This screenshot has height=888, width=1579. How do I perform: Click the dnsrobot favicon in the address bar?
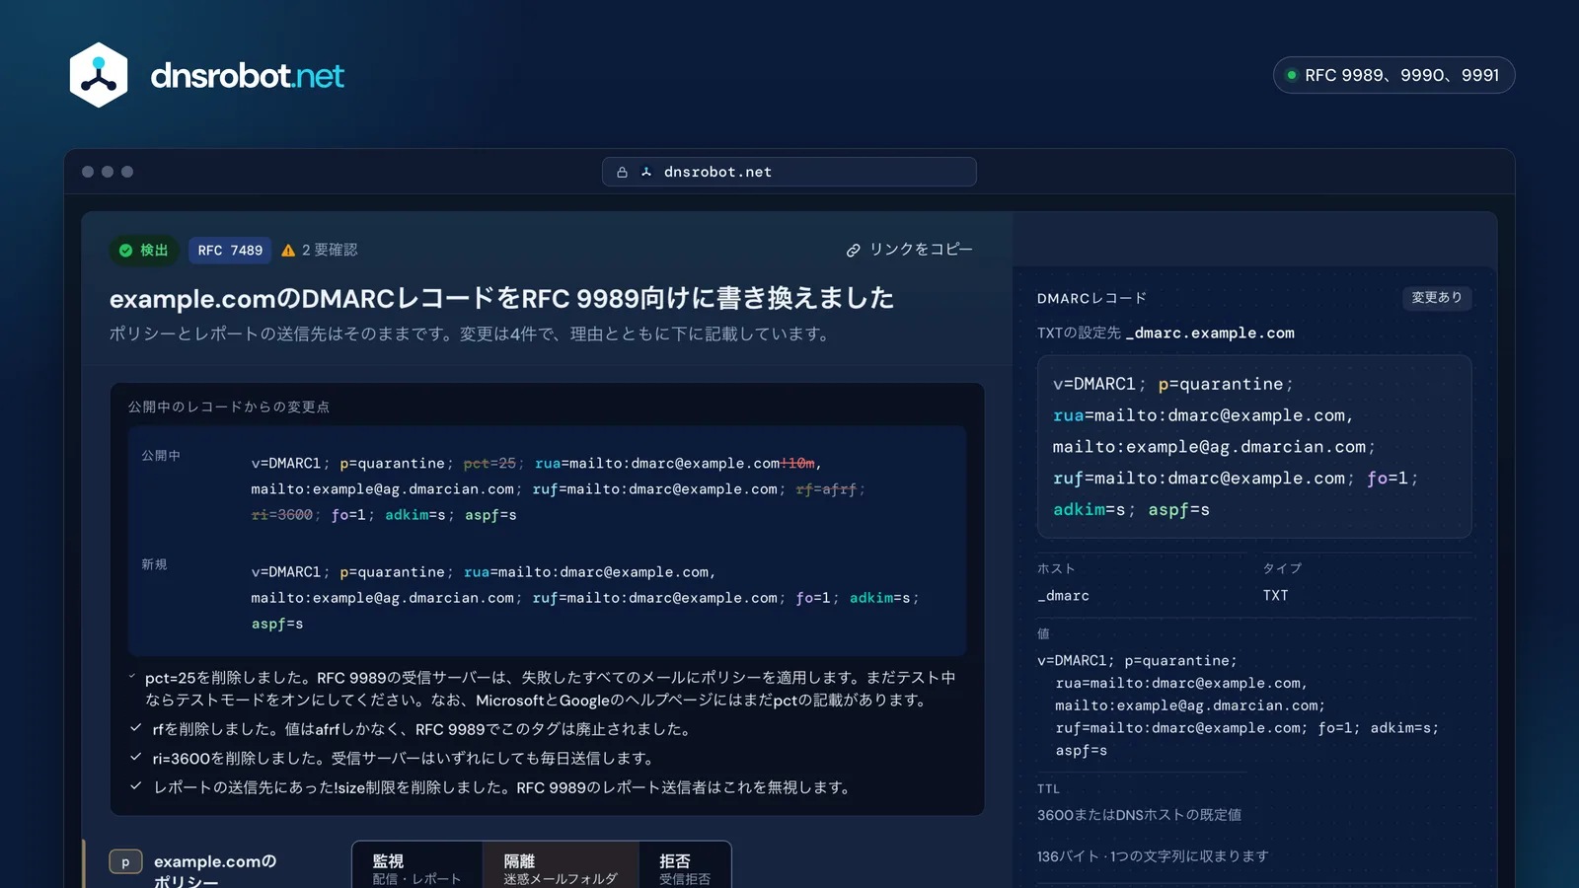pyautogui.click(x=646, y=172)
